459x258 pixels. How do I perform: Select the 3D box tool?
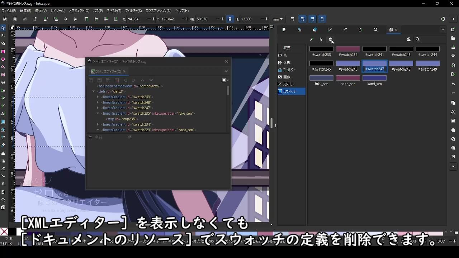[x=3, y=75]
